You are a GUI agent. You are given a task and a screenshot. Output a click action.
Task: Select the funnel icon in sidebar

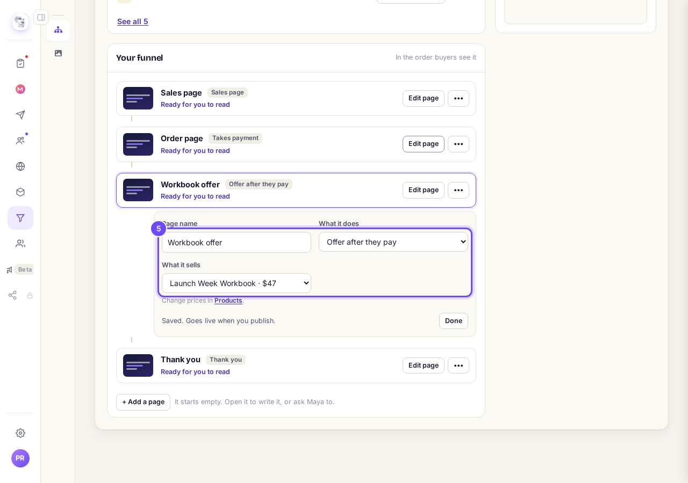click(20, 218)
